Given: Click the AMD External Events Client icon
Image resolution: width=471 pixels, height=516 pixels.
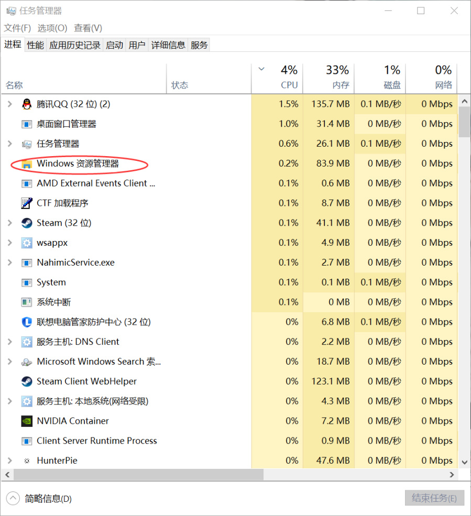Looking at the screenshot, I should pyautogui.click(x=27, y=183).
